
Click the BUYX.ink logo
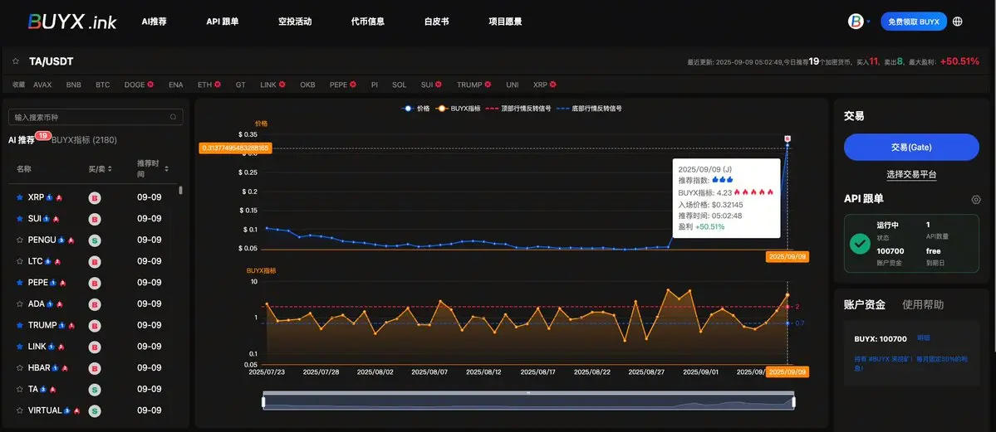point(71,22)
